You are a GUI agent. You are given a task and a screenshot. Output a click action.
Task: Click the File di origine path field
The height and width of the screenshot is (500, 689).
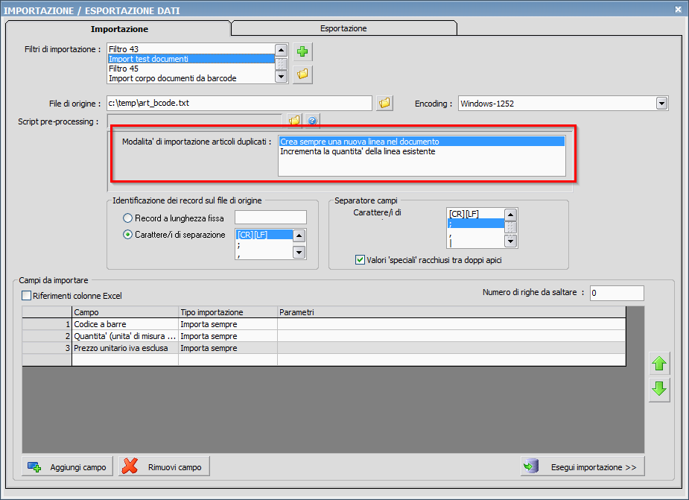(x=240, y=104)
